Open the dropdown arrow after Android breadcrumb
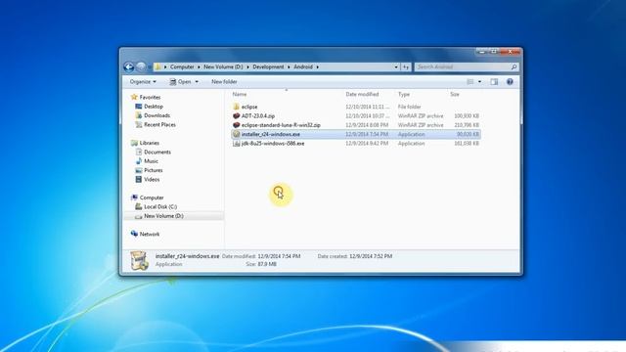 coord(317,67)
